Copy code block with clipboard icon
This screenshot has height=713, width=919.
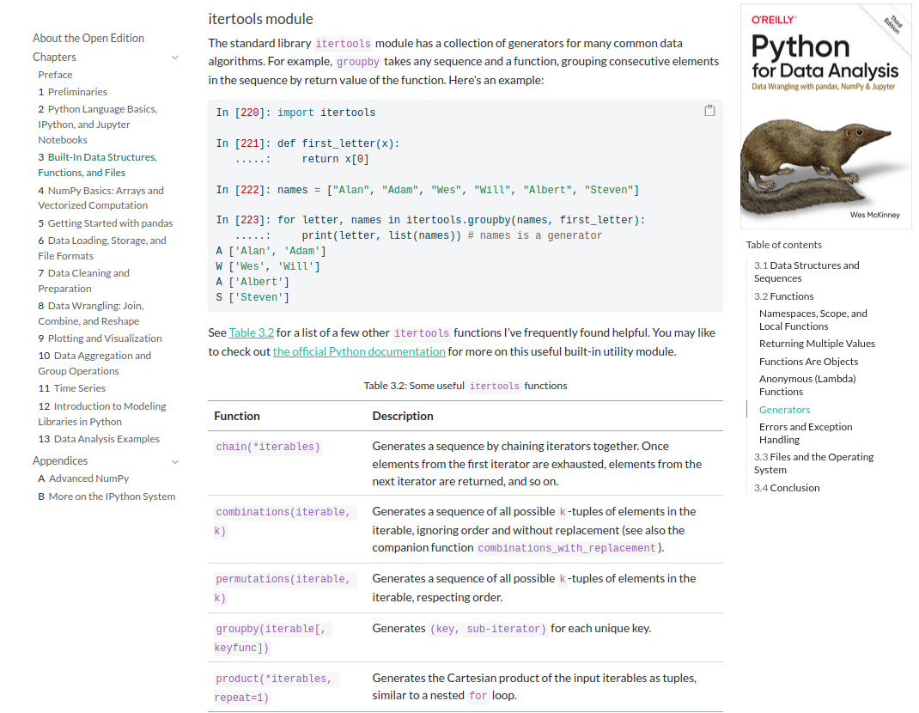tap(709, 110)
